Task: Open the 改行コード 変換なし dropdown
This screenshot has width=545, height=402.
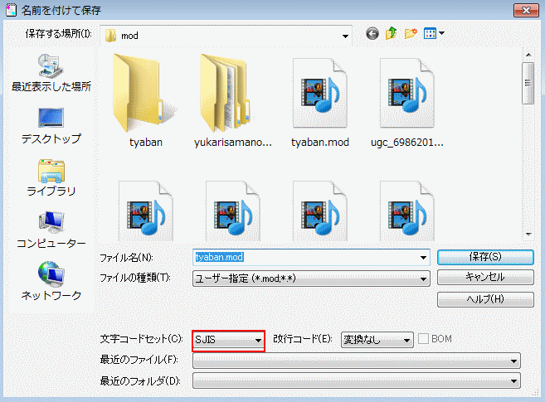Action: [x=377, y=340]
